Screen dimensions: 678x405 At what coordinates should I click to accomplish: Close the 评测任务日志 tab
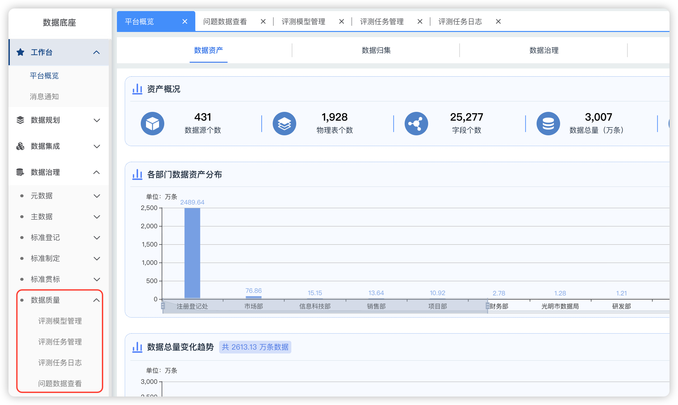pos(498,22)
